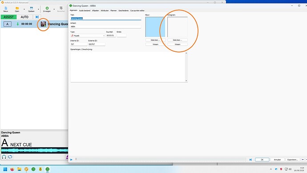Screen dimensions: 307x173
Task: Click the skip-to-end icon beside the OK button
Action: pos(250,160)
